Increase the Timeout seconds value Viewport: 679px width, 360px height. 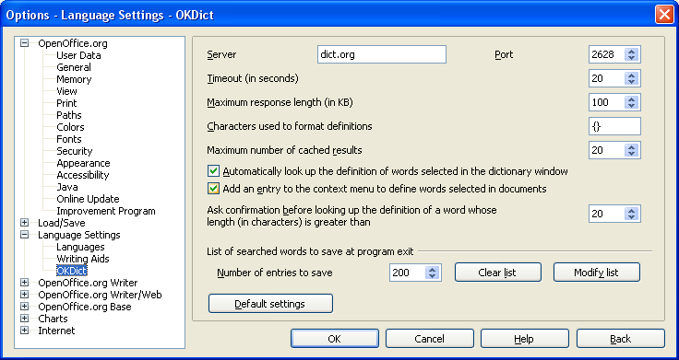coord(631,75)
